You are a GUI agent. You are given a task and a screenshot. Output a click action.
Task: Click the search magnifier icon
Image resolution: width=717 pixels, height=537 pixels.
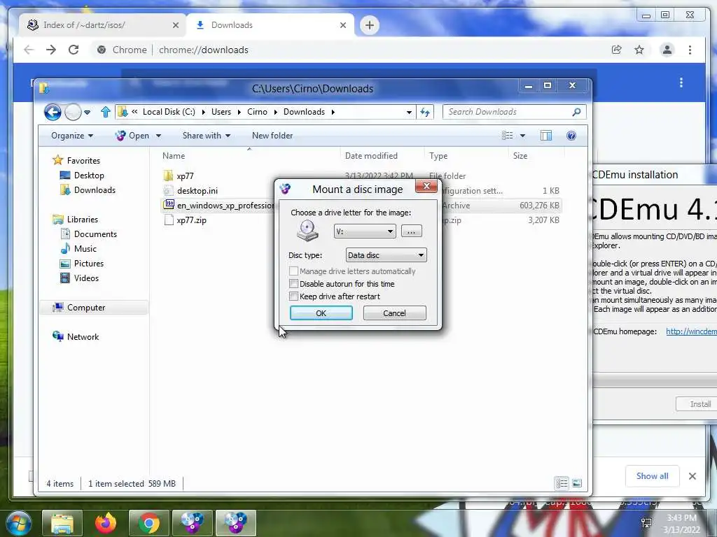click(x=577, y=112)
